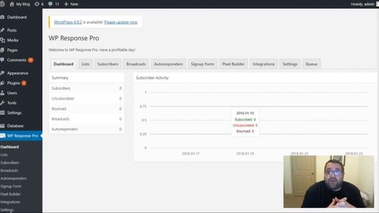Click the 2018-01-17 date label on the chart
The image size is (379, 213).
point(191,154)
